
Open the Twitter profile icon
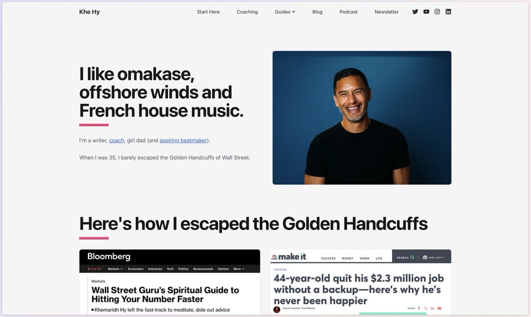pos(415,12)
